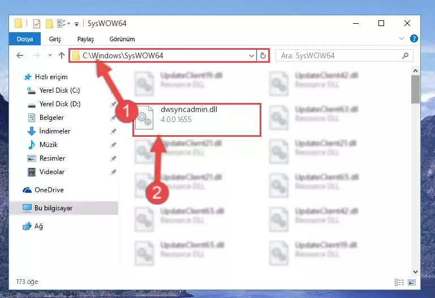This screenshot has width=435, height=298.
Task: Open the Görünüm ribbon tab
Action: point(122,39)
